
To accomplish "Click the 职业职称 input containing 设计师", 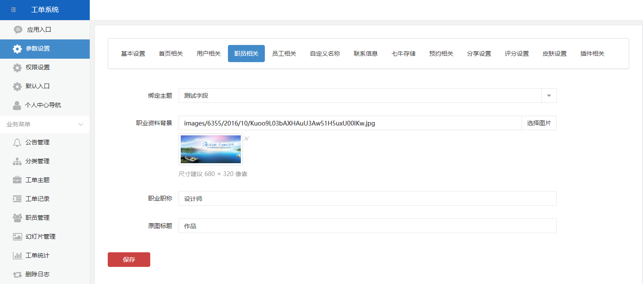I will click(367, 198).
